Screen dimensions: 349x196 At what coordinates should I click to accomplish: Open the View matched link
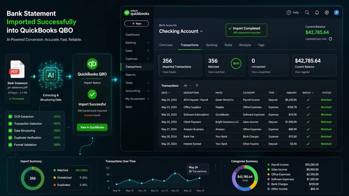(216, 72)
